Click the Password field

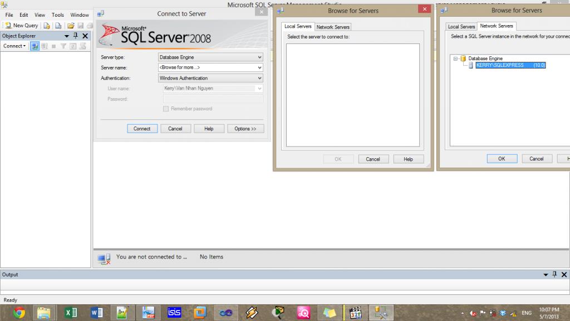(213, 99)
